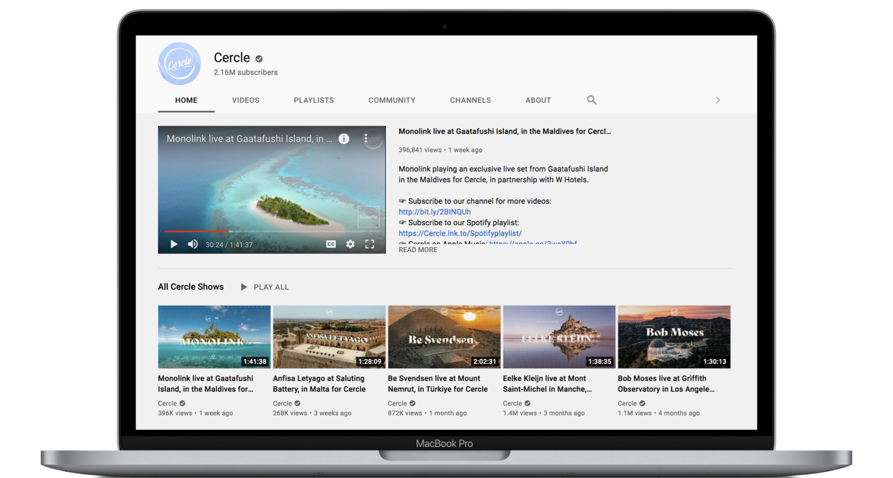This screenshot has width=893, height=478.
Task: Play the featured Monolink video
Action: tap(174, 244)
